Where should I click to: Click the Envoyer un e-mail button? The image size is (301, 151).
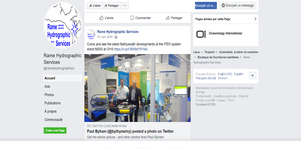(206, 6)
